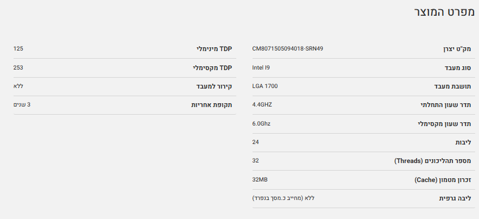Click the 'Intel I9' value

coord(261,67)
